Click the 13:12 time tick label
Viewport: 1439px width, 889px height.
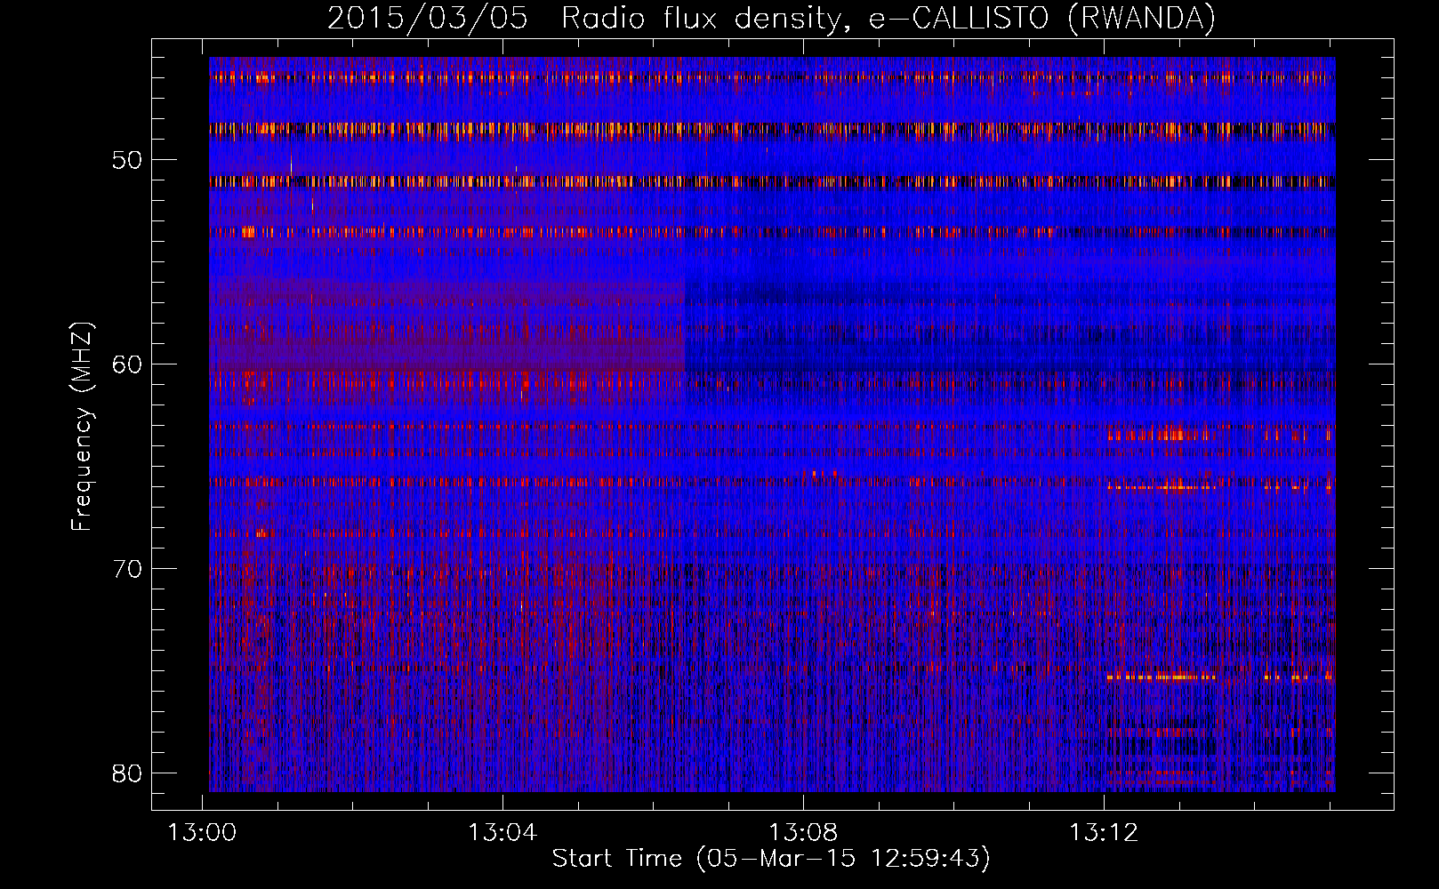(x=1104, y=833)
